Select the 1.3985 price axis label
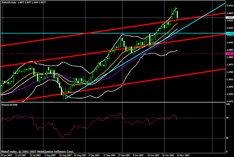The image size is (234, 157). (x=230, y=57)
